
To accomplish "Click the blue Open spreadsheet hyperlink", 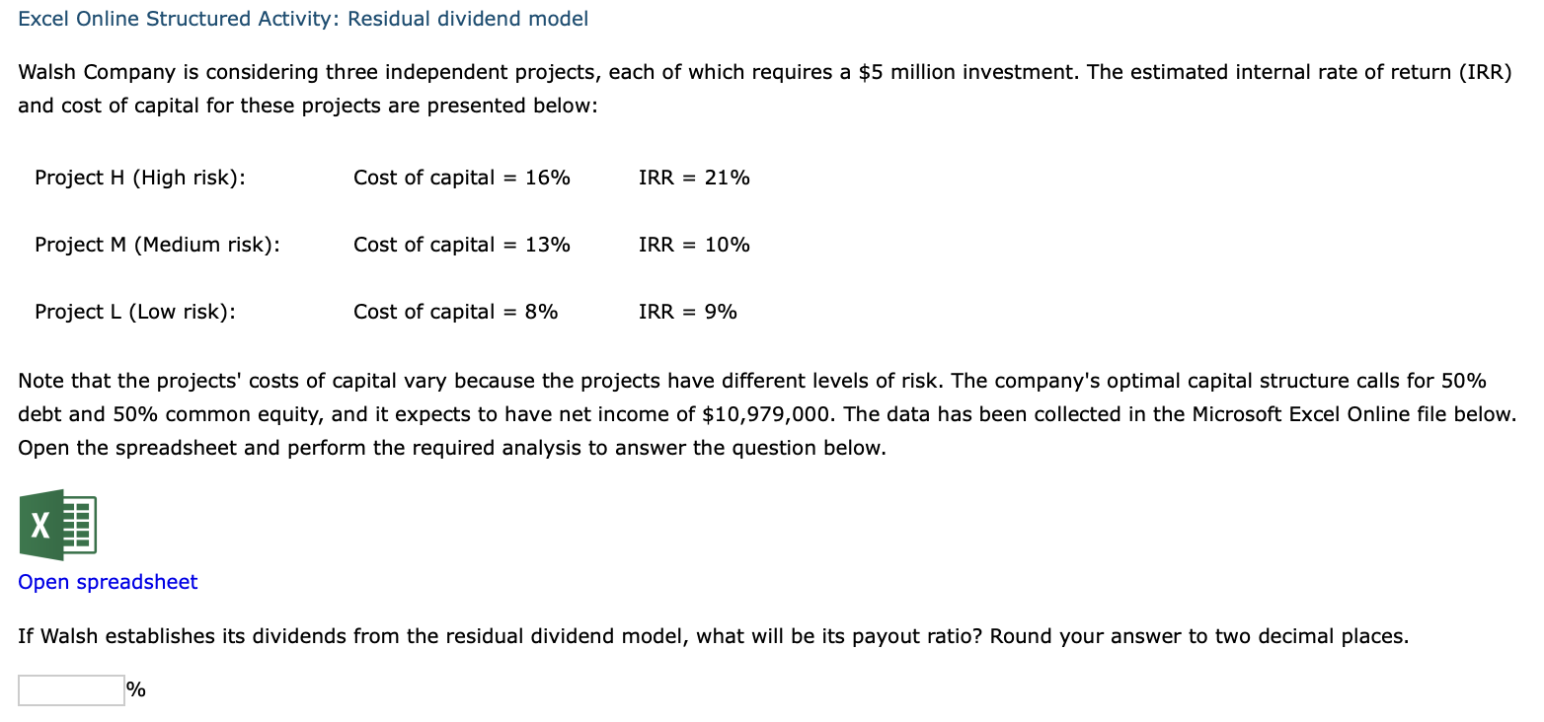I will 107,582.
